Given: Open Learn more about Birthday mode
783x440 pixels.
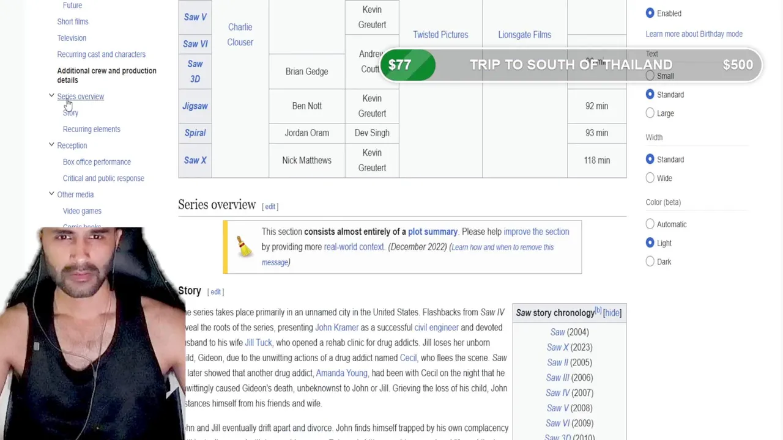Looking at the screenshot, I should [x=694, y=34].
